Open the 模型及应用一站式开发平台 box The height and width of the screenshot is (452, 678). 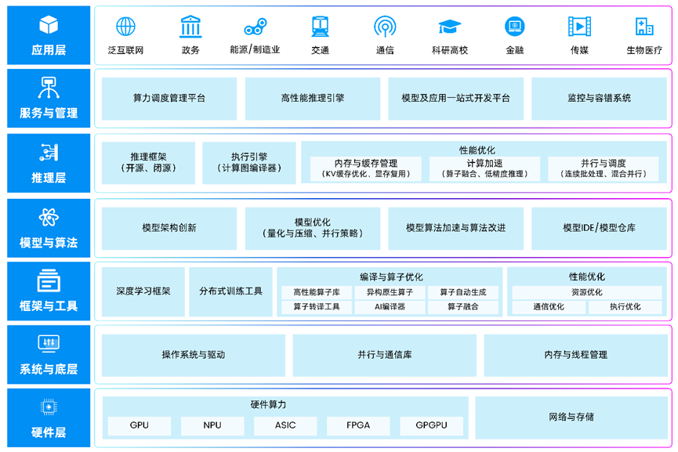point(455,99)
